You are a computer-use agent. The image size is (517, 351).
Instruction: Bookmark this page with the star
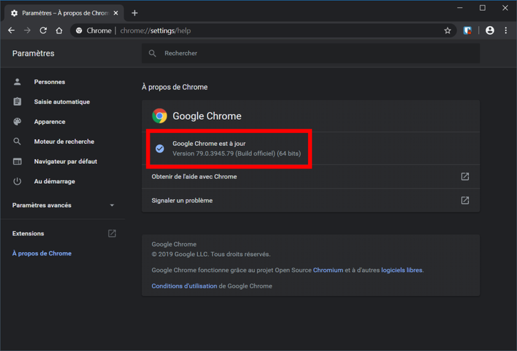(447, 30)
